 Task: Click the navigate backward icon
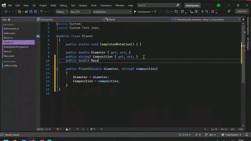[x=6, y=11]
